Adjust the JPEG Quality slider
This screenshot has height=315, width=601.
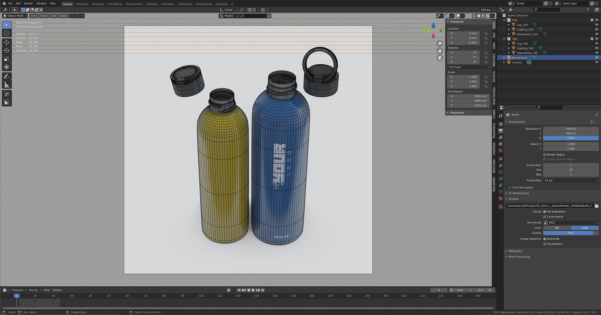pyautogui.click(x=571, y=233)
